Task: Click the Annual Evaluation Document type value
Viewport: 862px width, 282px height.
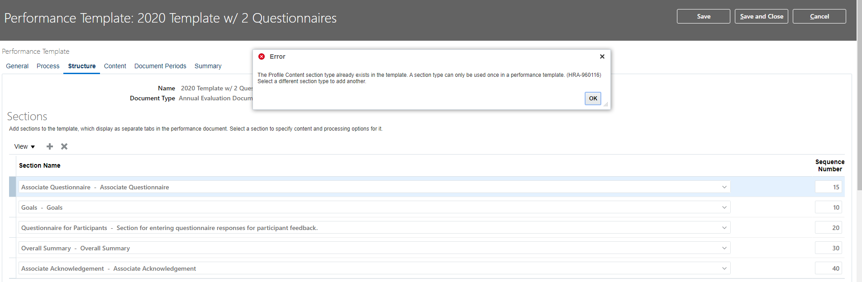Action: [215, 98]
